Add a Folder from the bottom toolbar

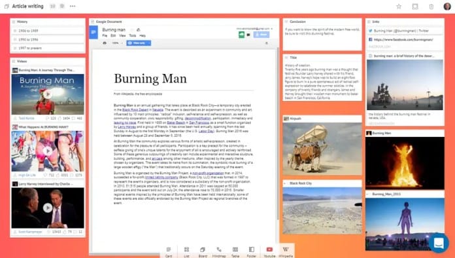pyautogui.click(x=252, y=251)
